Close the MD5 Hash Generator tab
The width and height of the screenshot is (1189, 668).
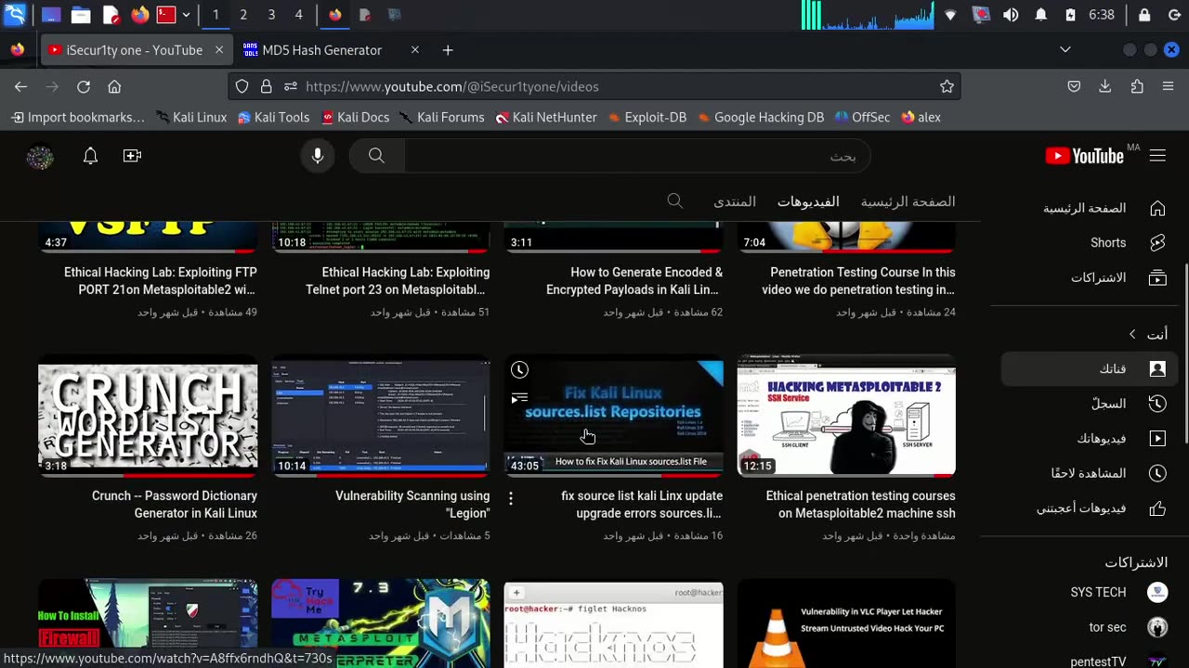[x=415, y=50]
